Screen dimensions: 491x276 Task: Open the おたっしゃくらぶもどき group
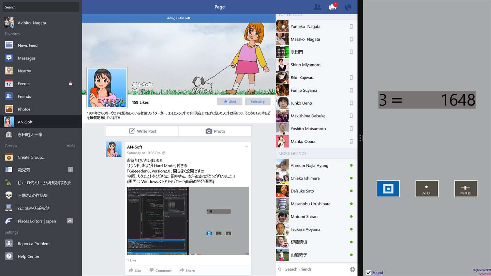click(41, 208)
